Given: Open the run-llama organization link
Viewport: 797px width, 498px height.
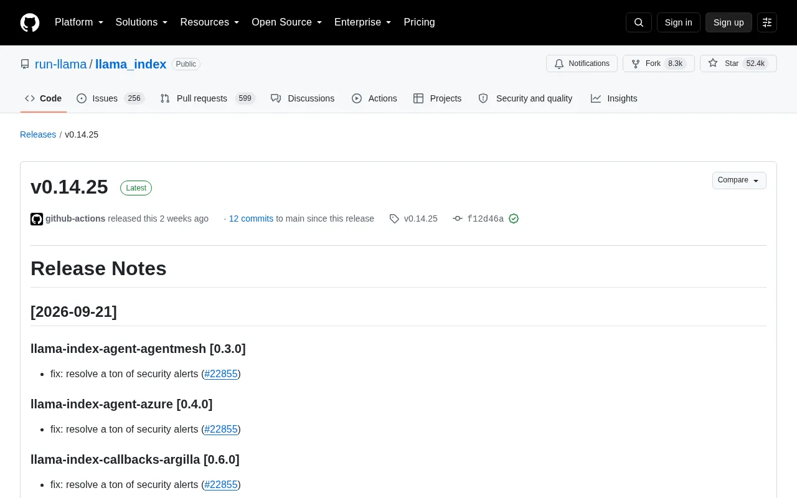Looking at the screenshot, I should coord(60,64).
